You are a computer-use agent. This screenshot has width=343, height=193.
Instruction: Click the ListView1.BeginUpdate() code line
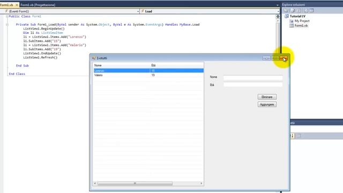tap(44, 28)
